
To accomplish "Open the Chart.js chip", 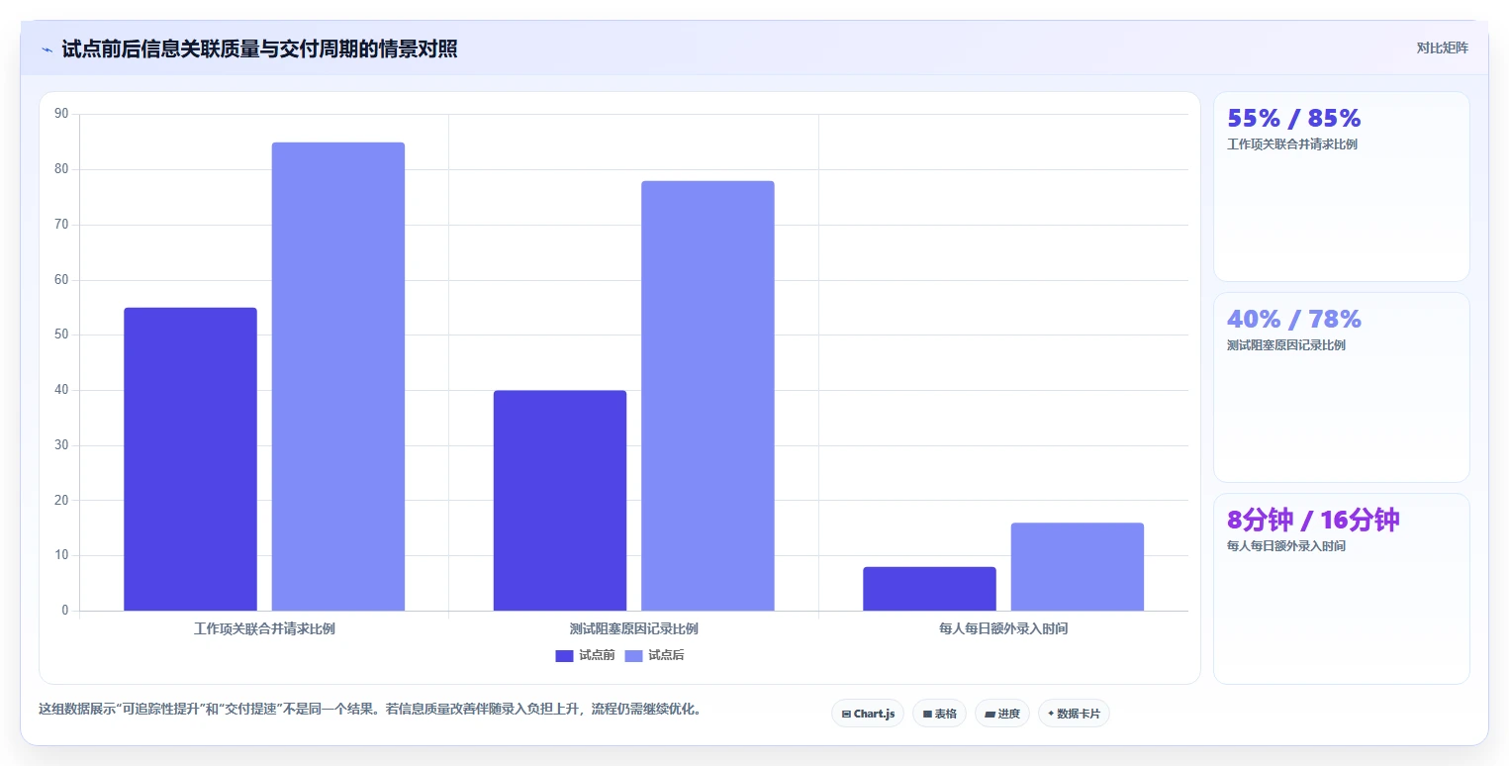I will 868,714.
